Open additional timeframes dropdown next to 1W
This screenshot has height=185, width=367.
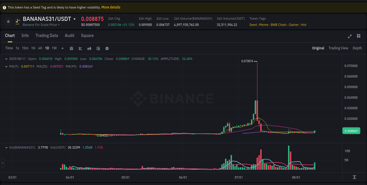(62, 48)
